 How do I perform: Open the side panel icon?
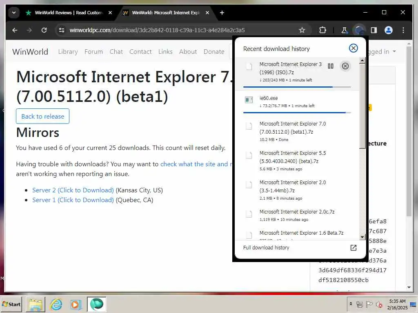374,30
